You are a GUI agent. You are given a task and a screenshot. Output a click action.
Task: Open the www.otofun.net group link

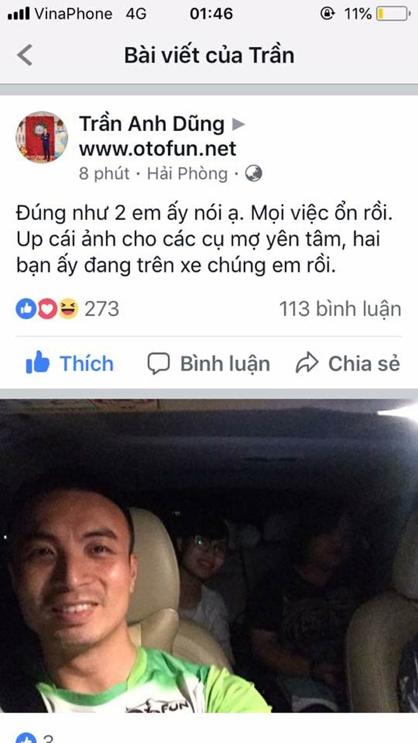click(x=157, y=149)
